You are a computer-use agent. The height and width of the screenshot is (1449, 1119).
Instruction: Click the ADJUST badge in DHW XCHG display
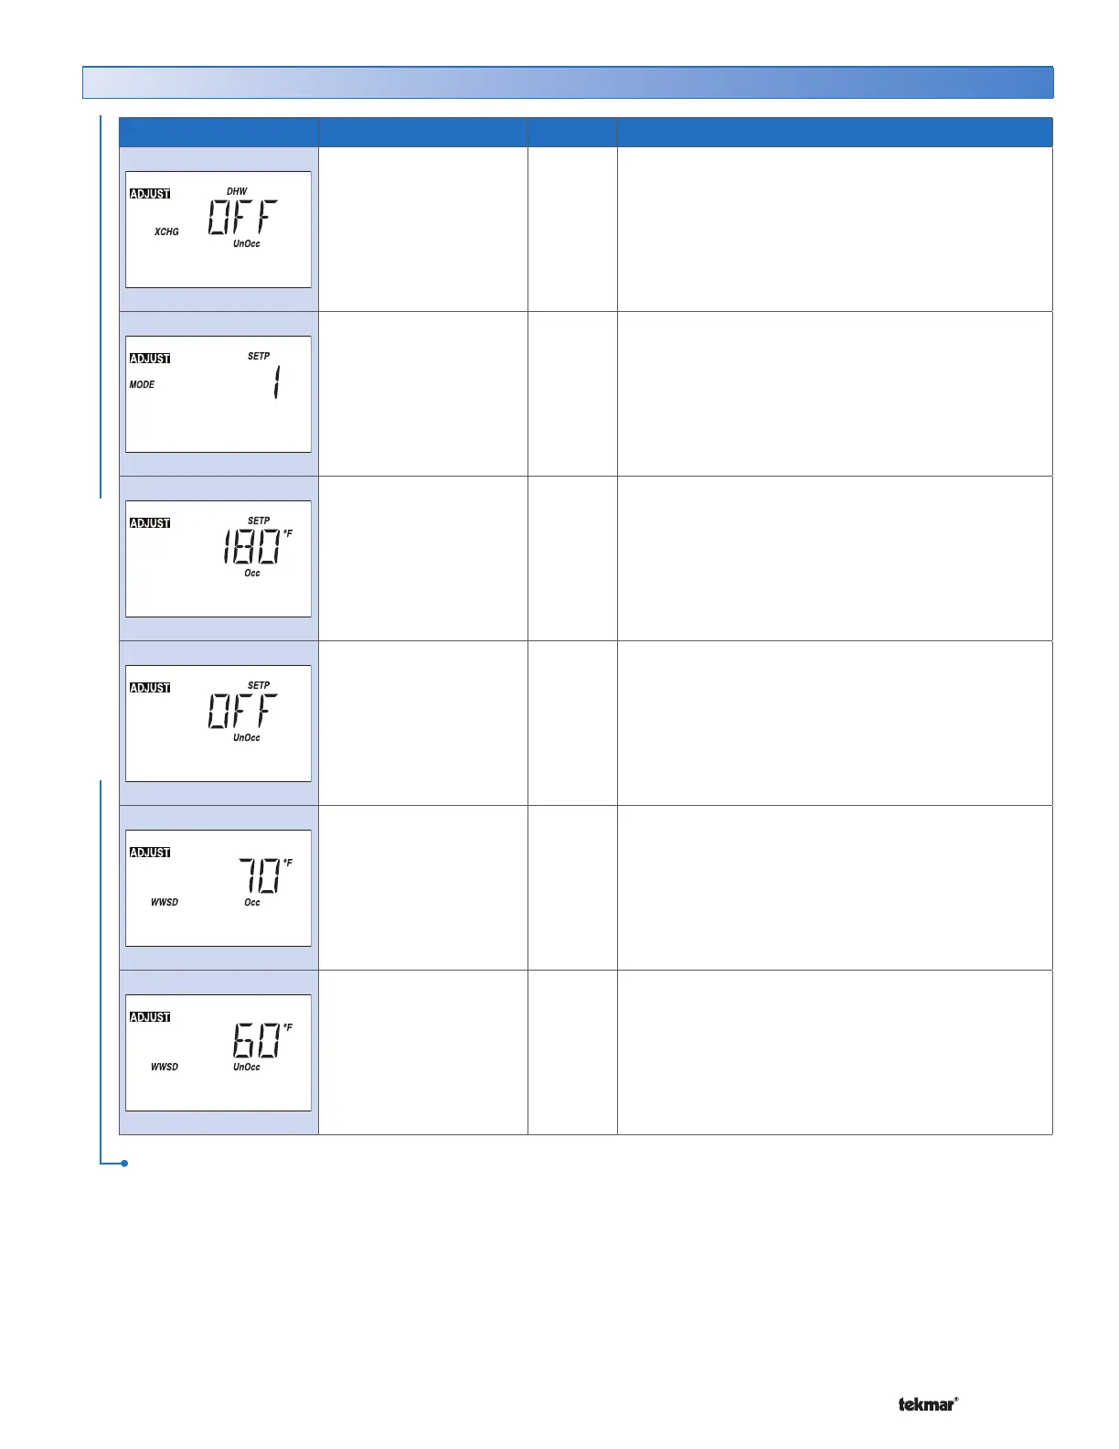(150, 194)
